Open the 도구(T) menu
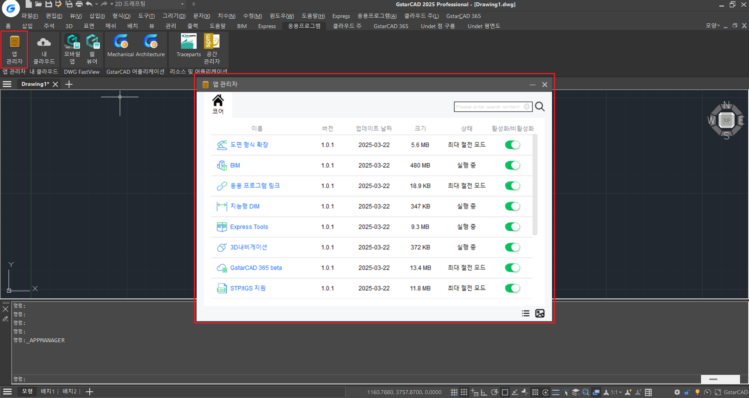The height and width of the screenshot is (398, 749). coord(146,16)
